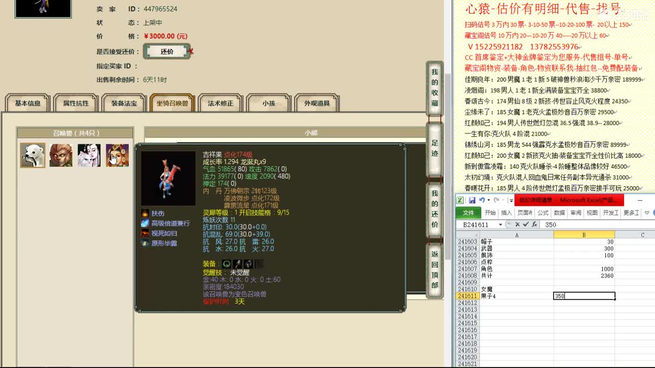Click cell with value 1000
This screenshot has height=368, width=655.
coord(584,269)
